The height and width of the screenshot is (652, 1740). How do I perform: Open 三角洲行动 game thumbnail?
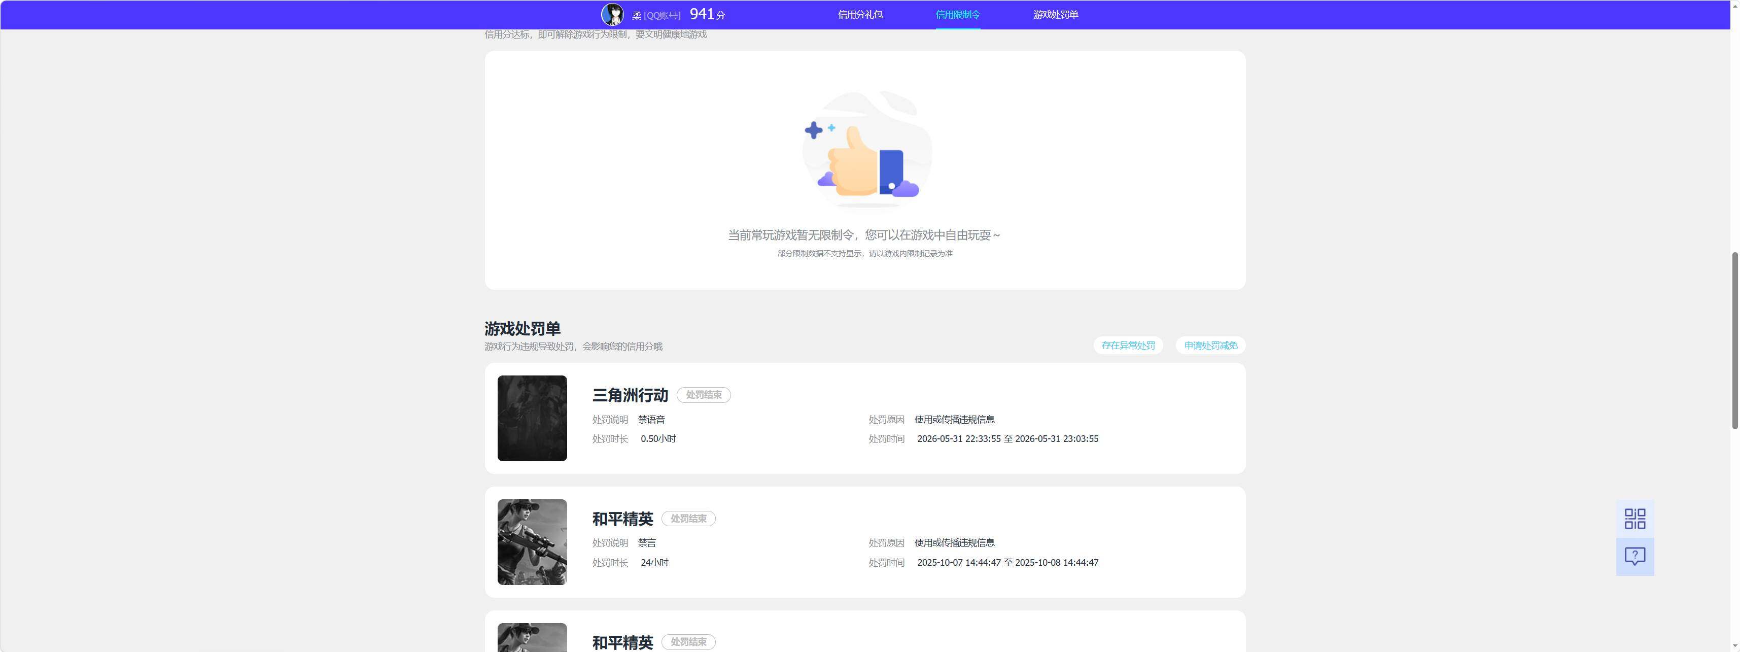tap(532, 418)
